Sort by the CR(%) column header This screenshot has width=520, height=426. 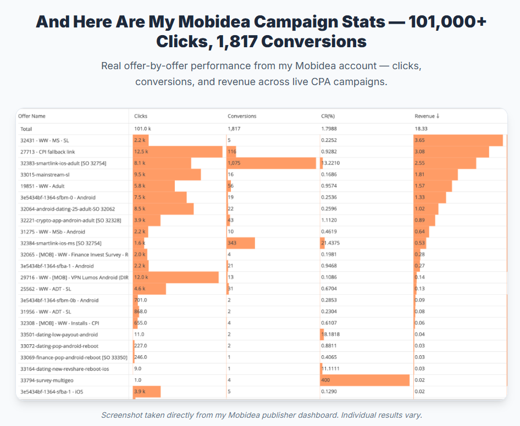(328, 116)
